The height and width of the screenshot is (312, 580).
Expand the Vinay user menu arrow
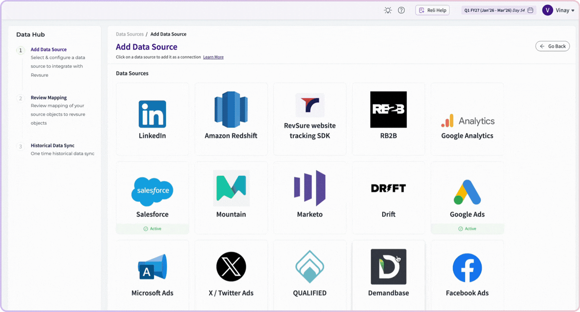coord(573,11)
